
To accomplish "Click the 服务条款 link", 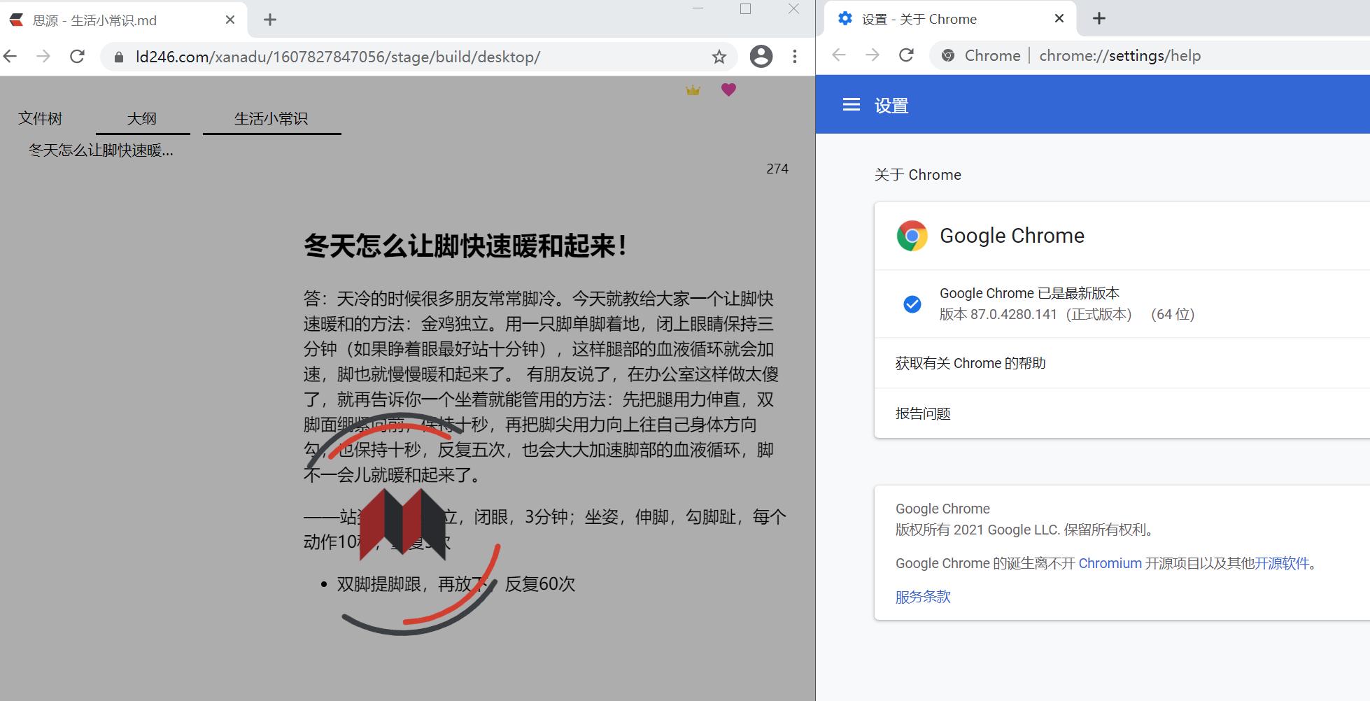I will point(922,596).
